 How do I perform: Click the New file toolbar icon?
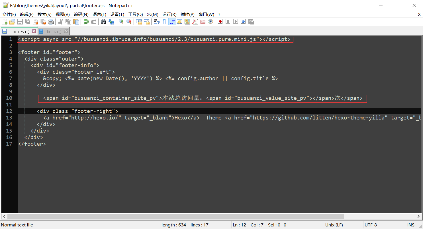pos(5,22)
